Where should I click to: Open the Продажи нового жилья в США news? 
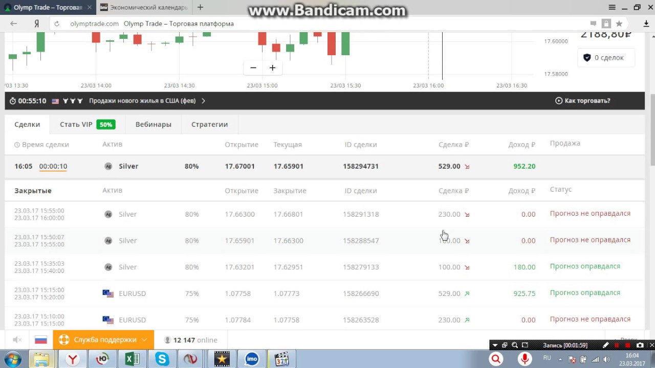[142, 101]
